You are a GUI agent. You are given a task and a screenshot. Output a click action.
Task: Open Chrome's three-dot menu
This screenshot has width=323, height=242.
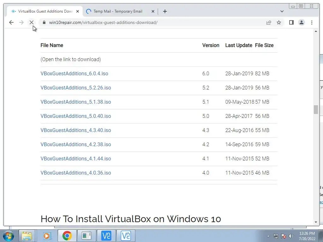[312, 22]
